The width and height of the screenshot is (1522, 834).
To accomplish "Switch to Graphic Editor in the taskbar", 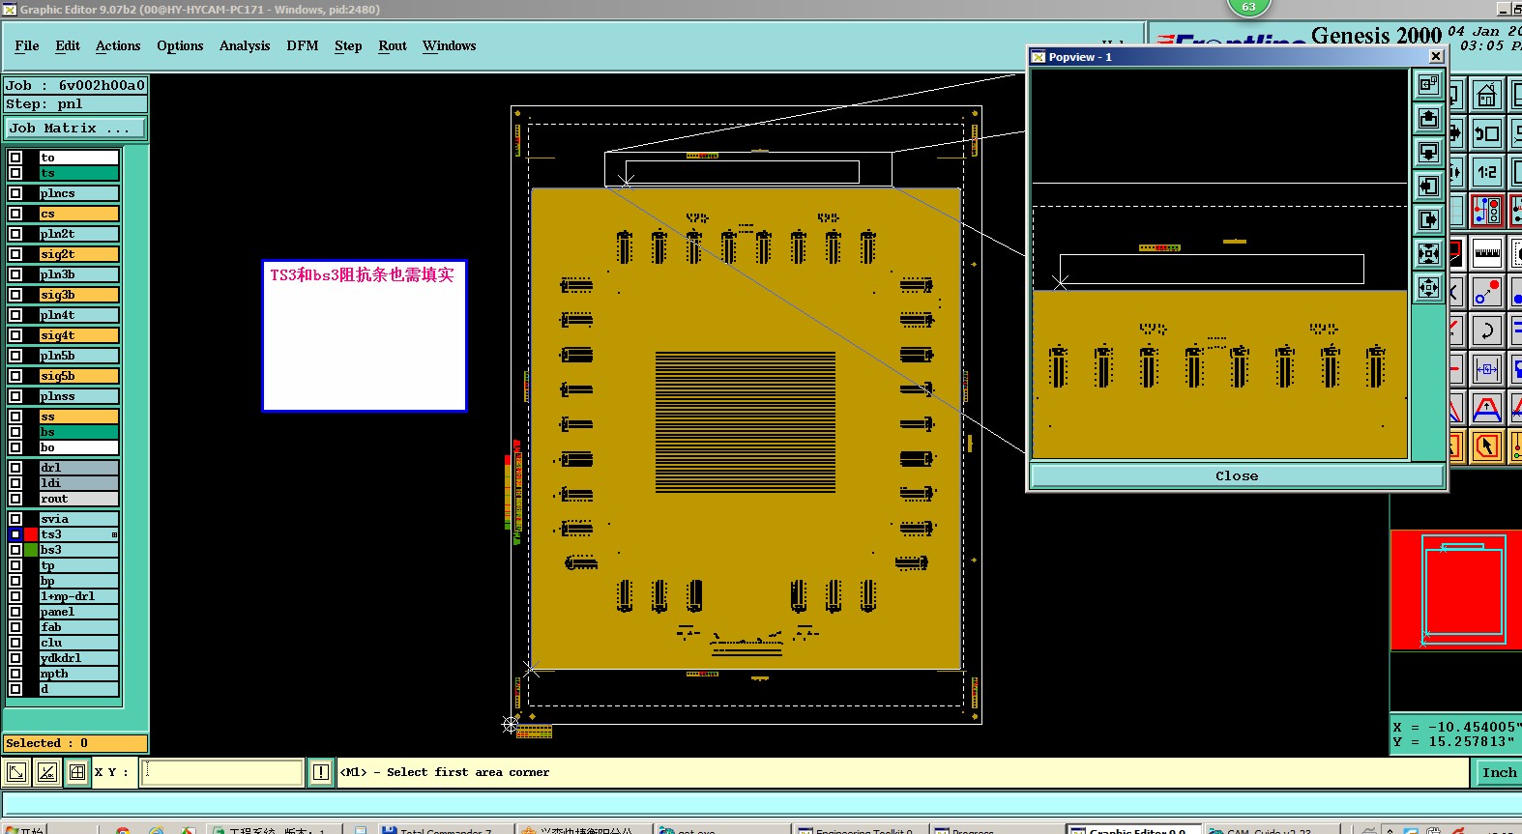I will (1134, 829).
